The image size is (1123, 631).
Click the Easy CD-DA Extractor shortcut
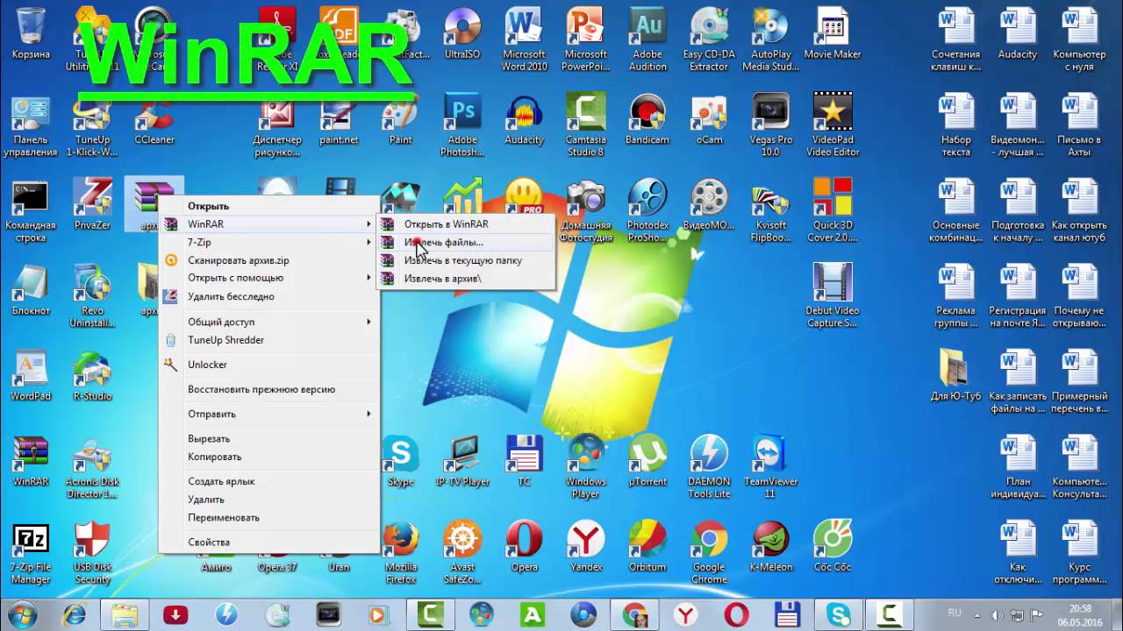(x=709, y=39)
